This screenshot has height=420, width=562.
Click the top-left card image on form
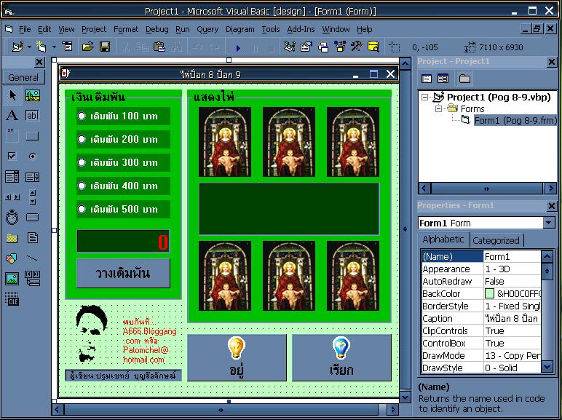pyautogui.click(x=225, y=142)
